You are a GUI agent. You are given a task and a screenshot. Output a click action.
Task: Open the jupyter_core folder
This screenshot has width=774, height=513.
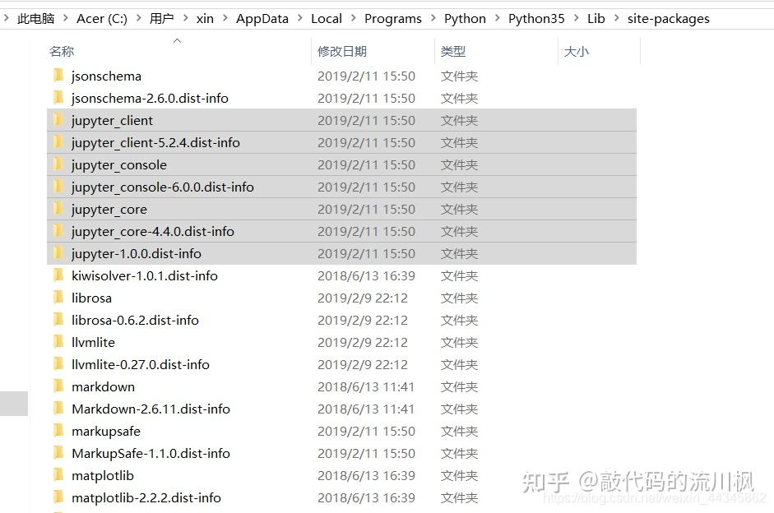tap(109, 209)
